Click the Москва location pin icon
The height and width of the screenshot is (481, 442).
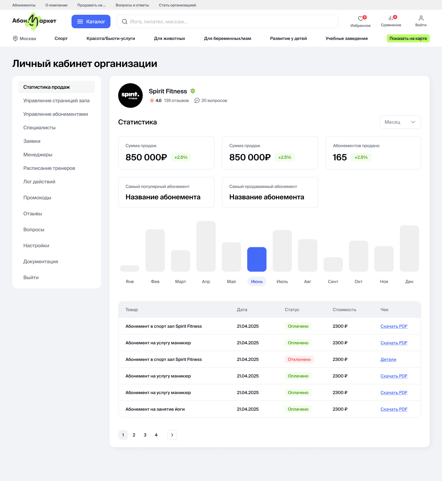[x=15, y=38]
